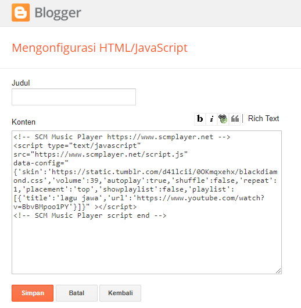Click the textarea resize handle corner
Screen dimensions: 301x308
(x=279, y=271)
